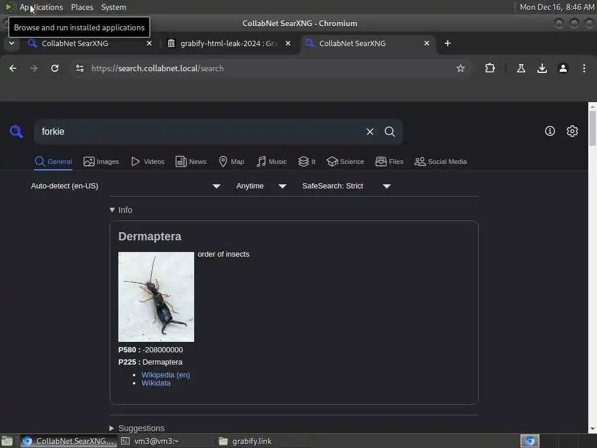Image resolution: width=597 pixels, height=448 pixels.
Task: Select the Videos search category
Action: [x=148, y=162]
